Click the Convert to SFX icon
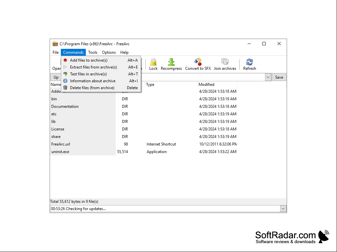The height and width of the screenshot is (252, 337). (x=198, y=62)
